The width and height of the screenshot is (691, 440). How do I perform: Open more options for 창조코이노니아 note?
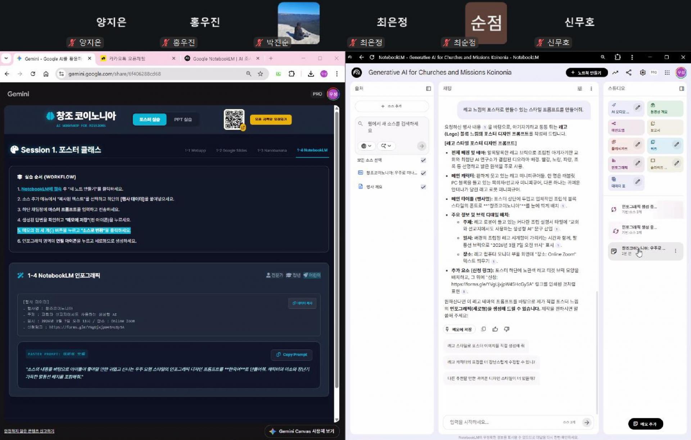point(676,251)
